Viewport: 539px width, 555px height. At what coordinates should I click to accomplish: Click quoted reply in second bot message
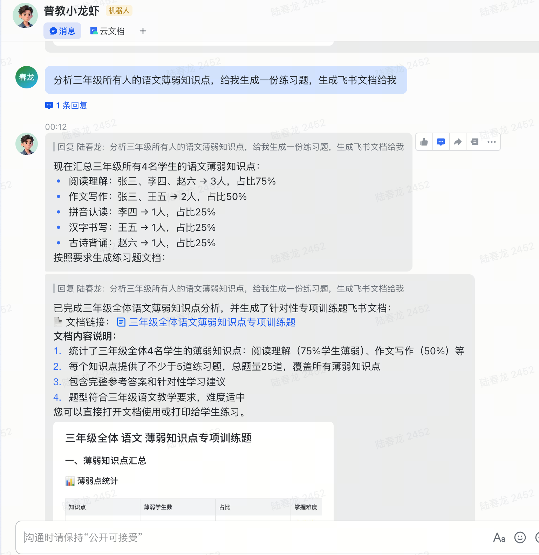point(231,289)
